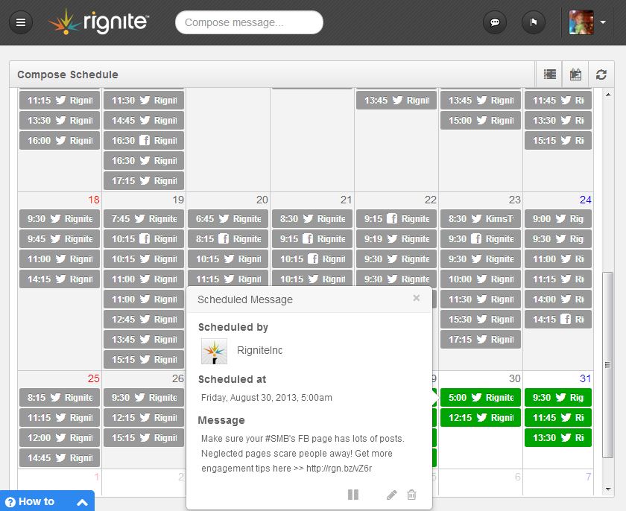626x511 pixels.
Task: Open the 9:15 Facebook post on 21st
Action: point(312,238)
